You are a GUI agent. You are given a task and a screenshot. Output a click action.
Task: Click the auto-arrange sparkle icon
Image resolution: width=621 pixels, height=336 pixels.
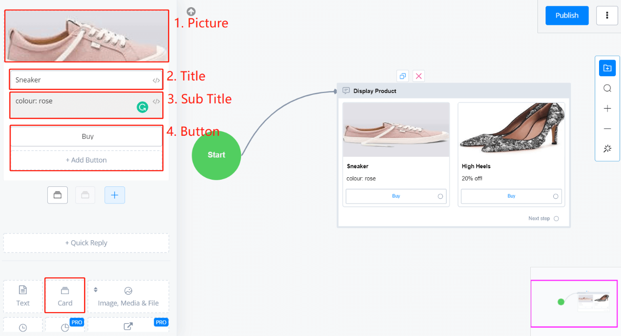(607, 149)
